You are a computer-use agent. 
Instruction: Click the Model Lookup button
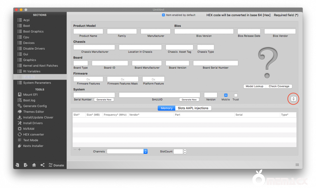tap(255, 86)
